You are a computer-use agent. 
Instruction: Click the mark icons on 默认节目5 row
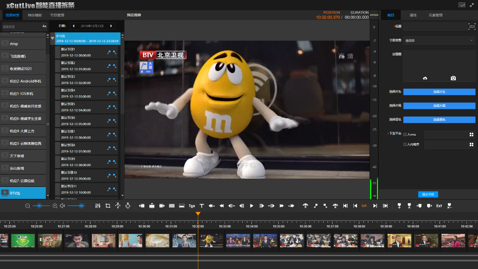[x=112, y=107]
